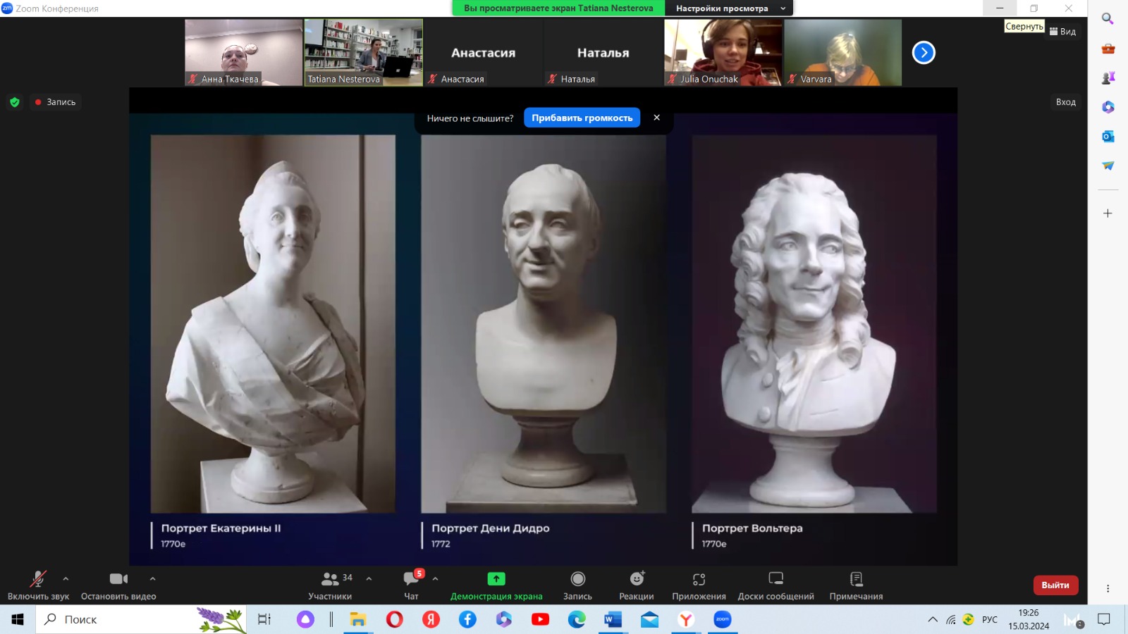The image size is (1128, 634).
Task: Open the Настройки просмотра dropdown
Action: tap(729, 8)
